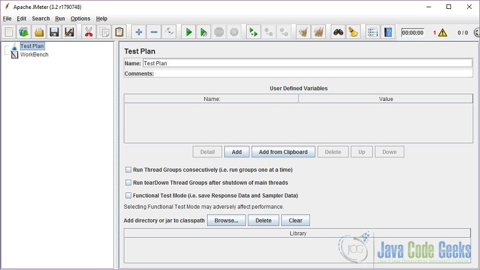Open the Help menu
The image size is (480, 270).
pos(102,18)
